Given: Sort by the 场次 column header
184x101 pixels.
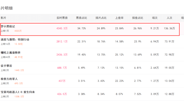Looking at the screenshot, I should [155, 18].
